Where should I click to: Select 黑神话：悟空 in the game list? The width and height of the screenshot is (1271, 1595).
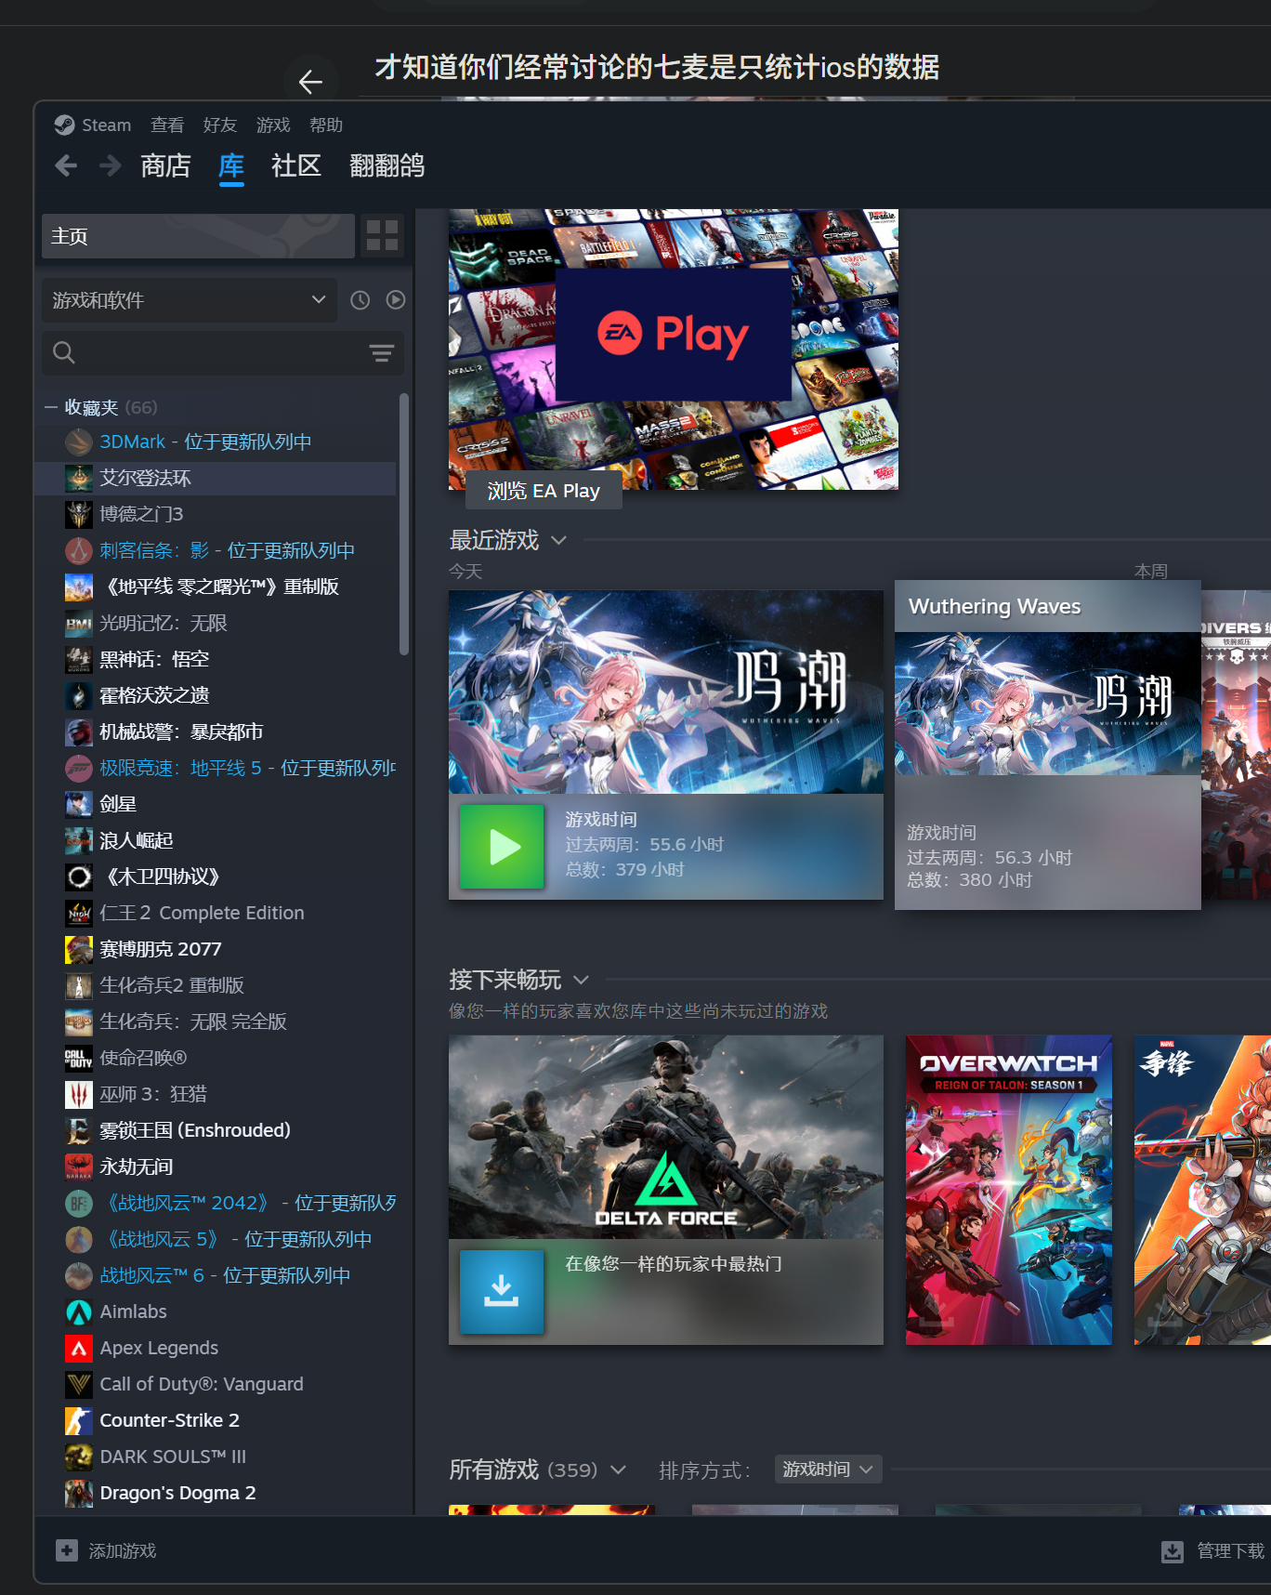[154, 660]
